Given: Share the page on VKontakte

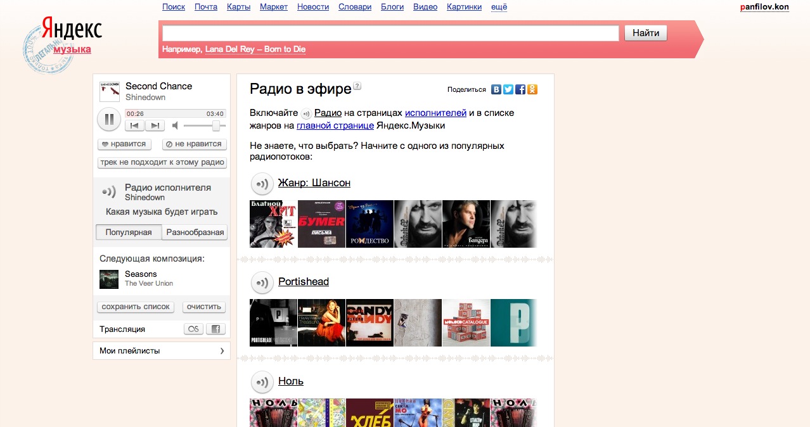Looking at the screenshot, I should pyautogui.click(x=497, y=90).
